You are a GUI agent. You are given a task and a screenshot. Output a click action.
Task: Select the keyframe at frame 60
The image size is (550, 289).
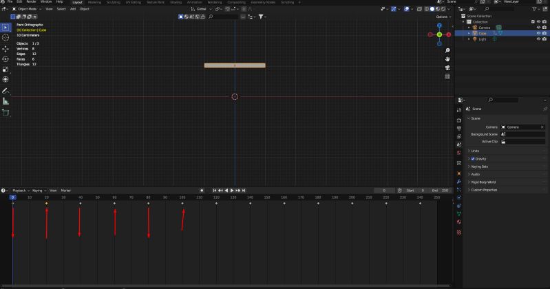pyautogui.click(x=114, y=204)
